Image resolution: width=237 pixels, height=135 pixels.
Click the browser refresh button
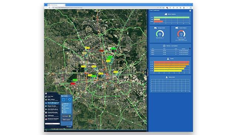[x=49, y=7]
